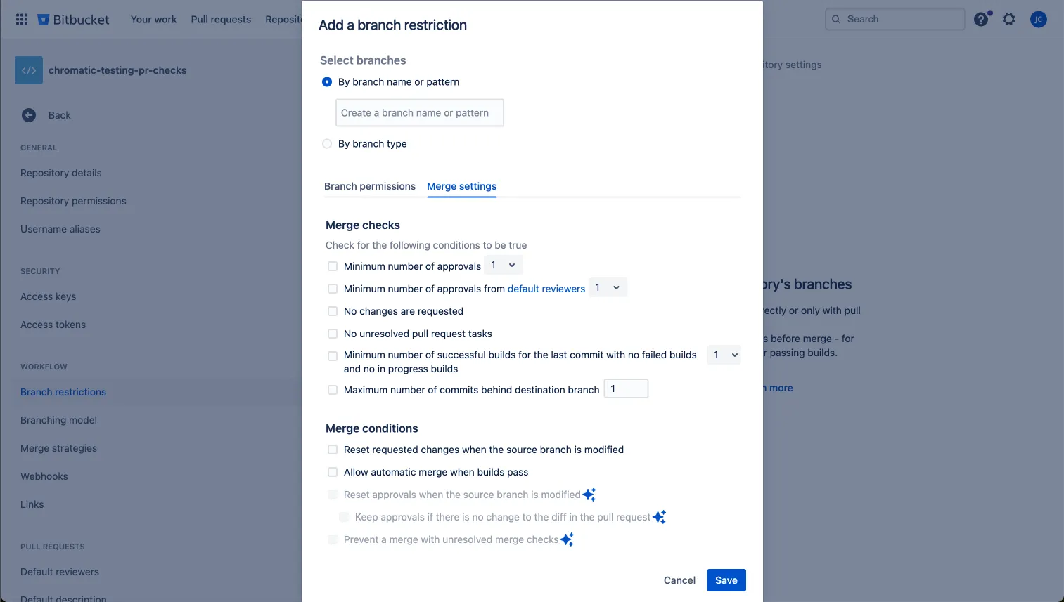Click the Back arrow icon

pyautogui.click(x=29, y=115)
